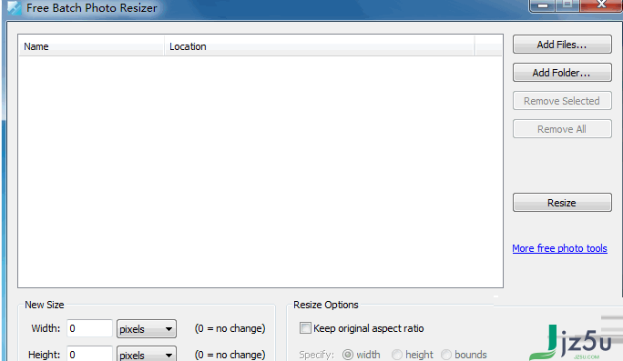Image resolution: width=623 pixels, height=361 pixels.
Task: Click the Free Batch Photo Resizer app icon
Action: (14, 7)
